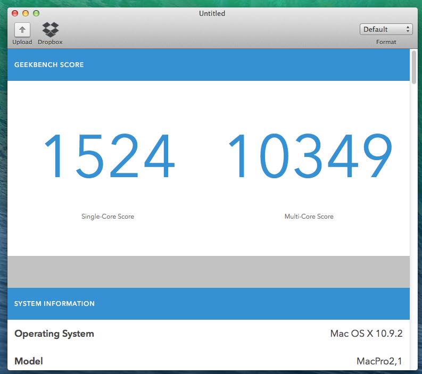Image resolution: width=422 pixels, height=374 pixels.
Task: Zoom window using green button
Action: point(36,13)
